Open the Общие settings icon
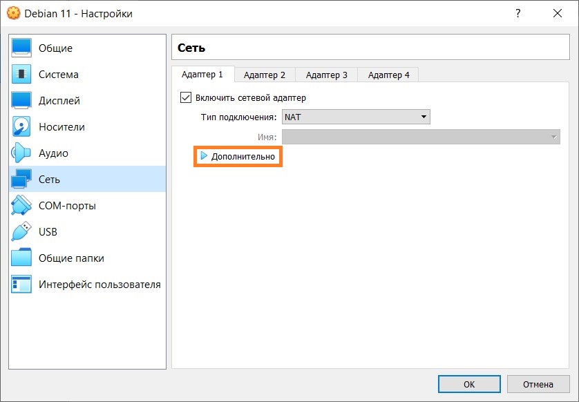This screenshot has height=402, width=579. (21, 48)
